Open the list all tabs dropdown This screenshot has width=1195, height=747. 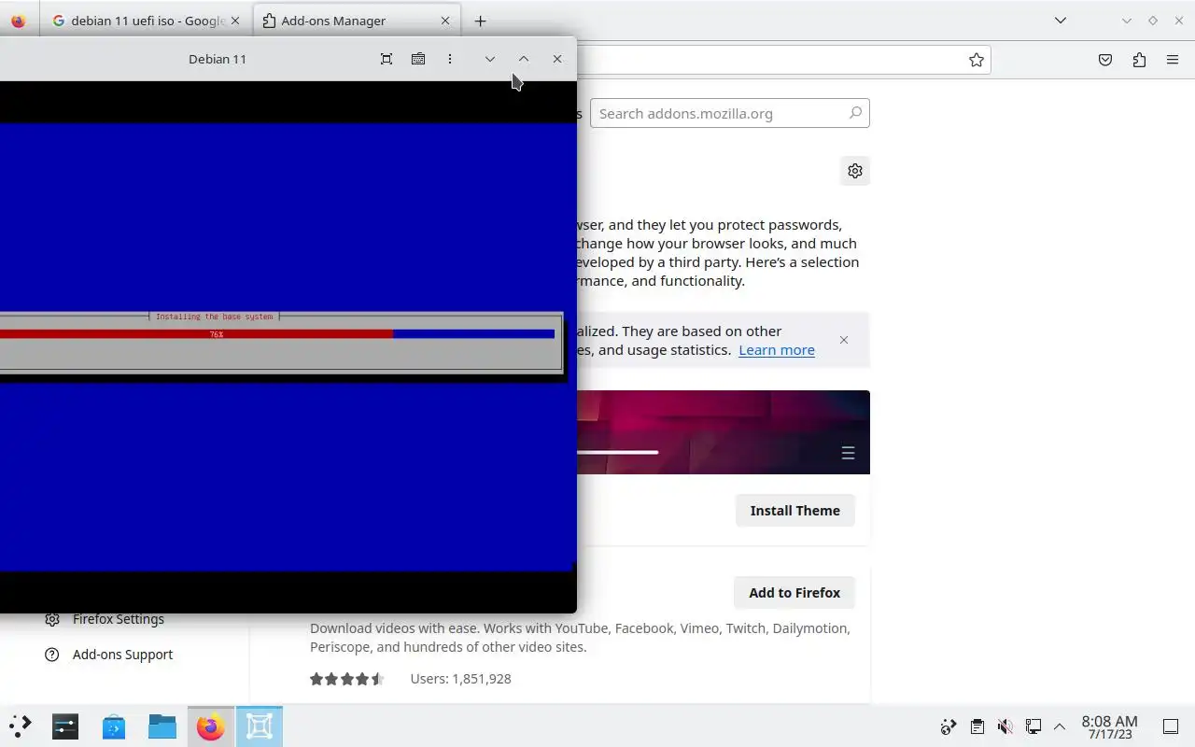point(1061,21)
